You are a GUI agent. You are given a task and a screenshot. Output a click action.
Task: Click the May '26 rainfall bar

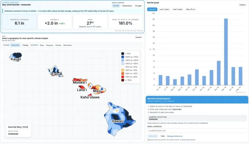240,76
